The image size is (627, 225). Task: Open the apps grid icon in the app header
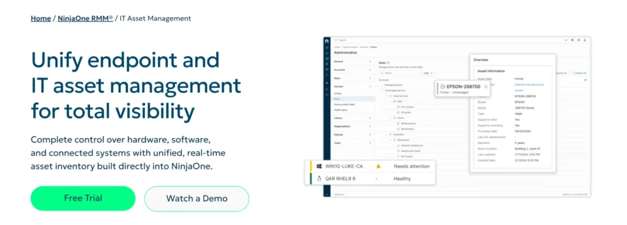[x=573, y=40]
